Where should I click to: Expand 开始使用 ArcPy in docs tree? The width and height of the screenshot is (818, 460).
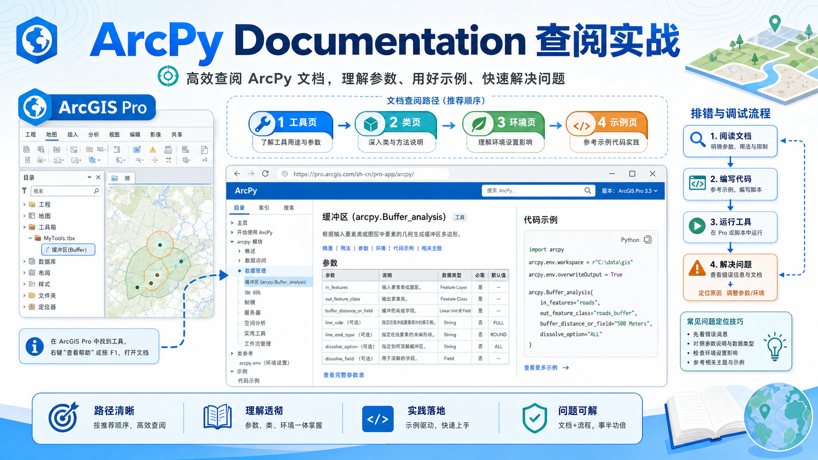(x=232, y=232)
